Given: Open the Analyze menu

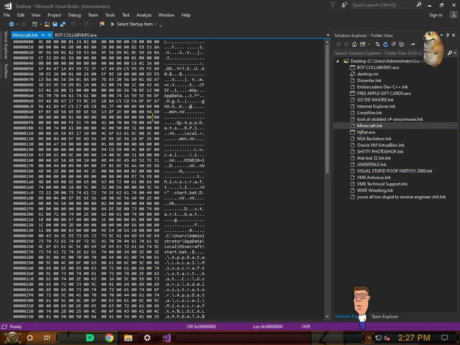Looking at the screenshot, I should [144, 15].
